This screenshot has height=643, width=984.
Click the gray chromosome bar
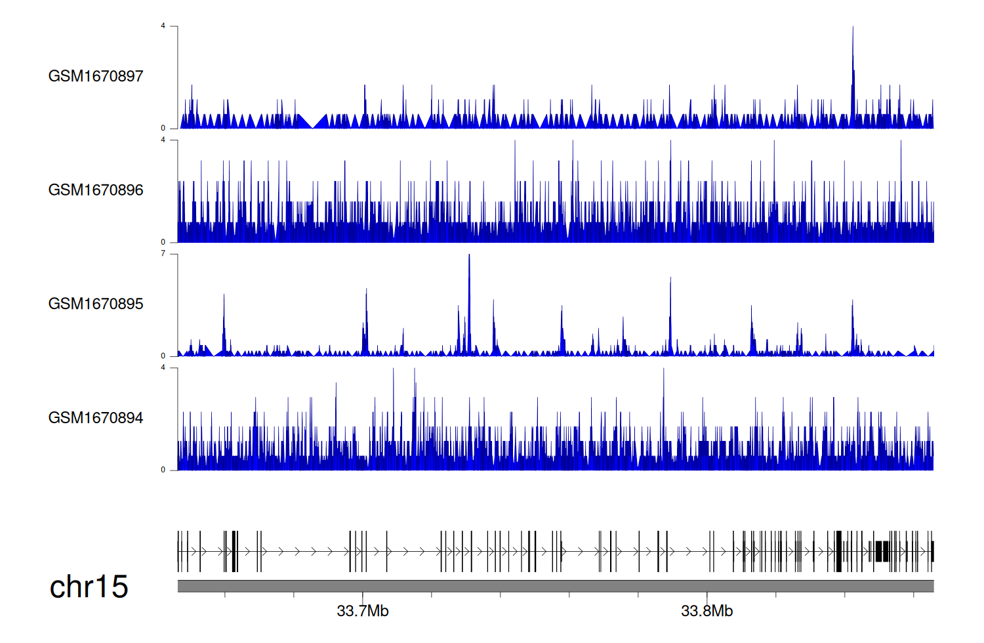(x=555, y=586)
